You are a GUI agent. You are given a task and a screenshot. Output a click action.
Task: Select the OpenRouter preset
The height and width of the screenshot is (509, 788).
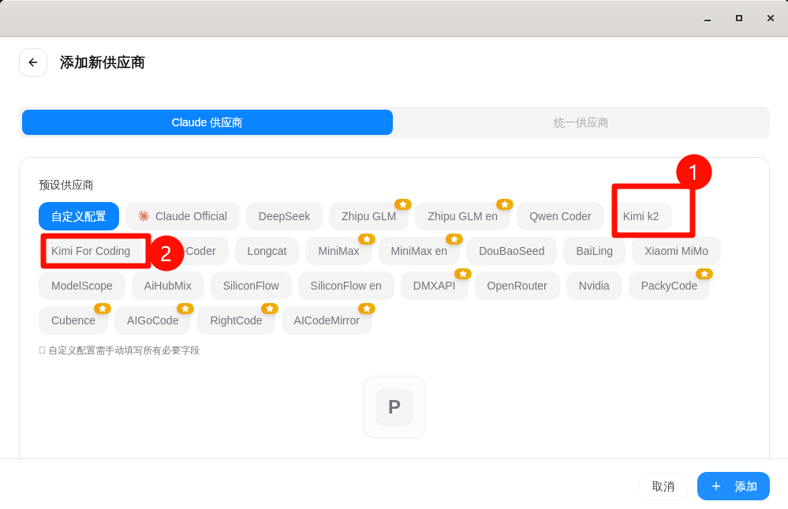coord(517,286)
